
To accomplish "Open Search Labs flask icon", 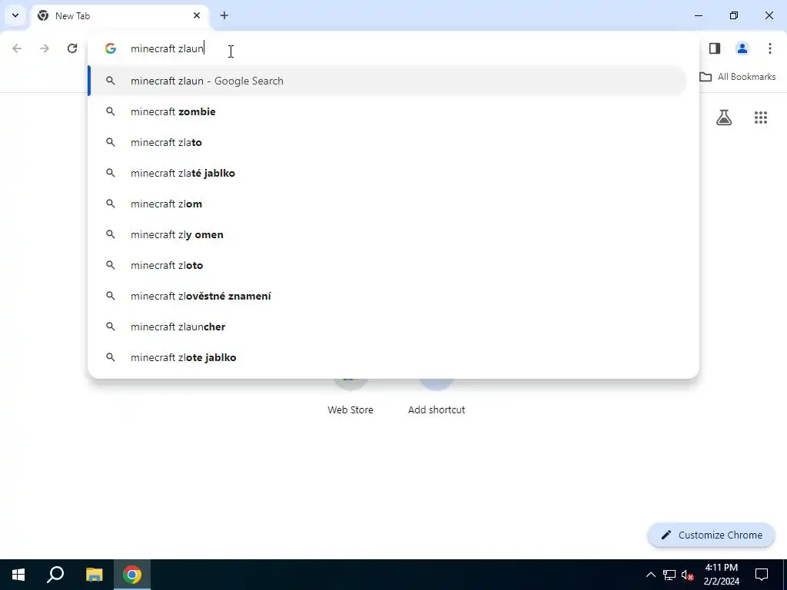I will pos(724,118).
